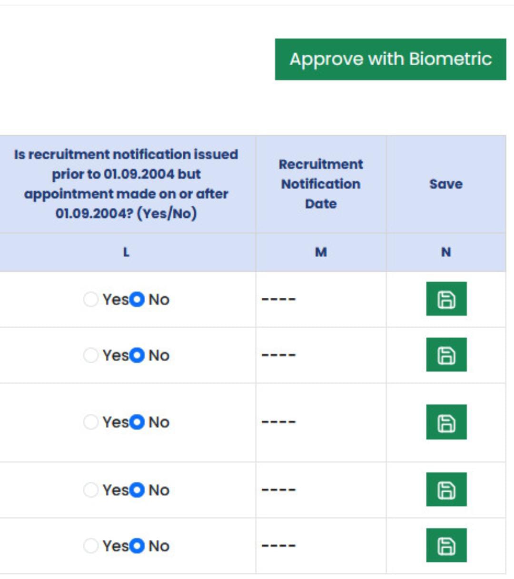The height and width of the screenshot is (579, 514).
Task: Choose Yes radio in the second row
Action: pos(90,355)
